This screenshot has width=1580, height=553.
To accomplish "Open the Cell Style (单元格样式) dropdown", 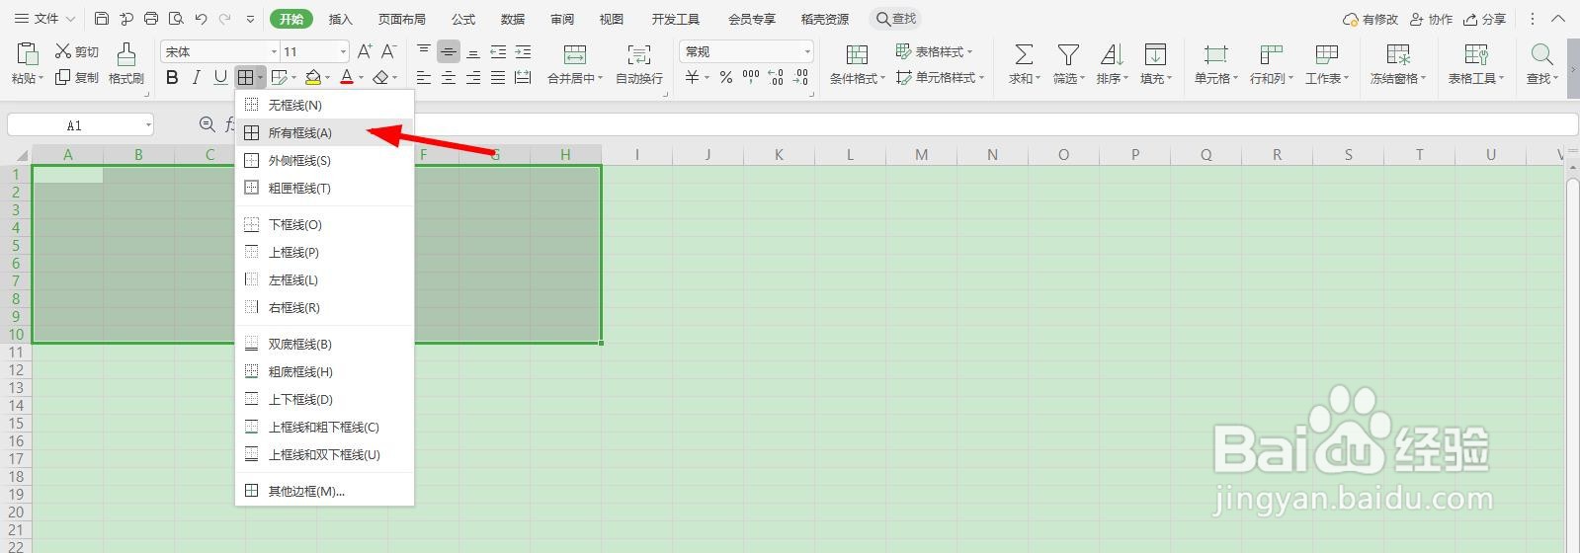I will coord(940,77).
